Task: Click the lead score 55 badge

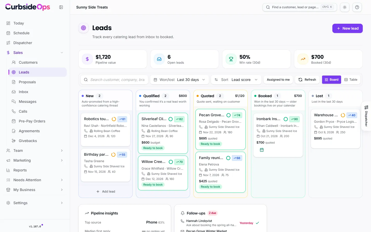Action: point(122,155)
